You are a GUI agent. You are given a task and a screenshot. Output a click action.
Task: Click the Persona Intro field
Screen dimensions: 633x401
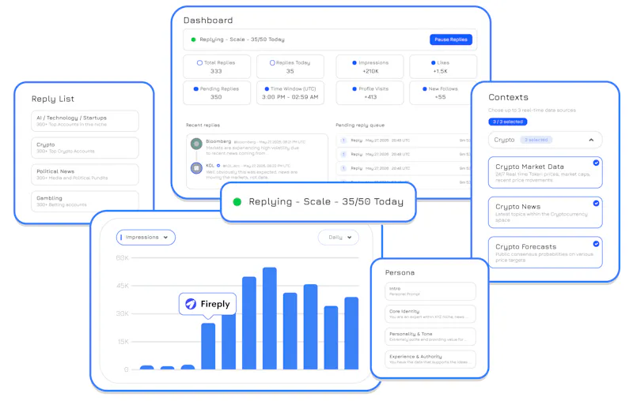(x=430, y=291)
